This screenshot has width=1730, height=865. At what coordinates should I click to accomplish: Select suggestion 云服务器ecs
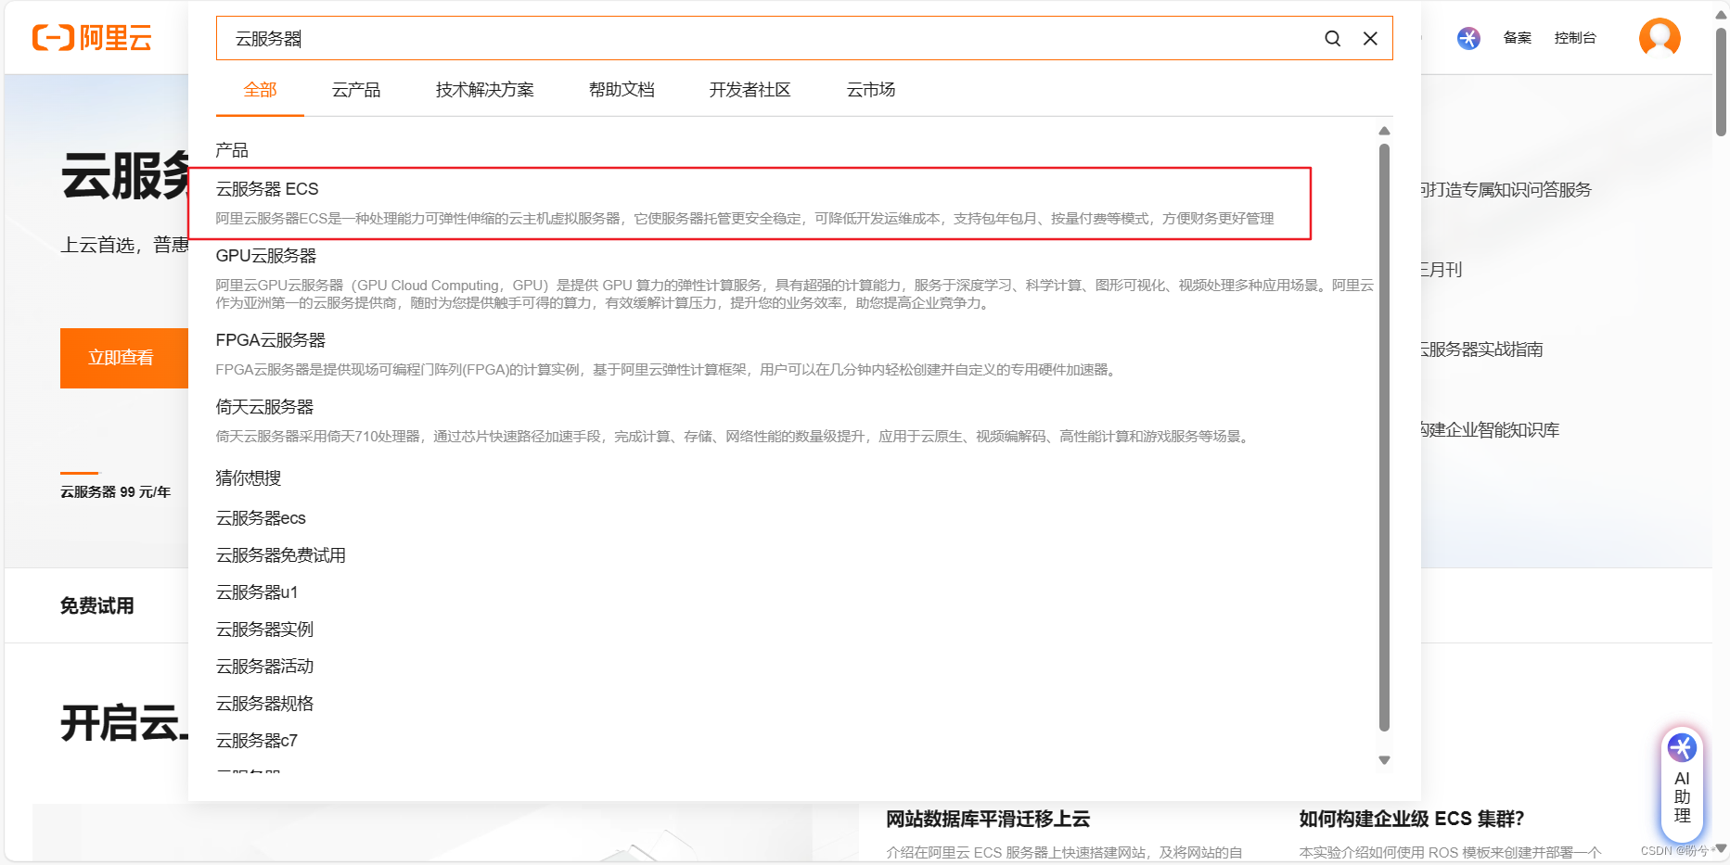[261, 518]
